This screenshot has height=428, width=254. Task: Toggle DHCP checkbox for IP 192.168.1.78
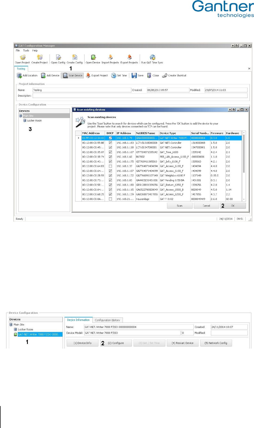coord(110,138)
